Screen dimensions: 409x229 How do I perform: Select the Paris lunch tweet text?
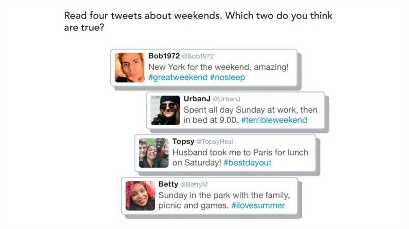(240, 152)
